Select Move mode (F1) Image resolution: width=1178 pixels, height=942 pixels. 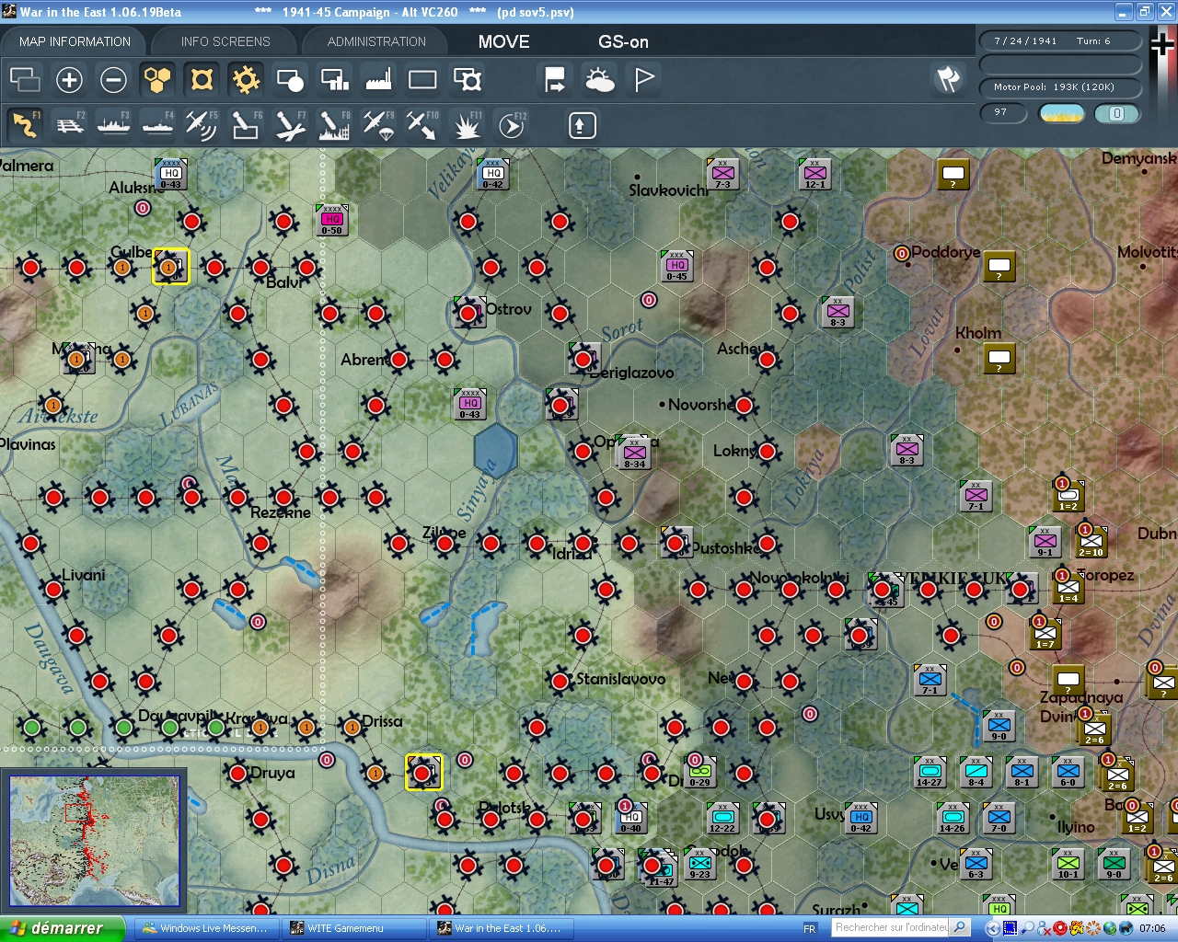25,125
